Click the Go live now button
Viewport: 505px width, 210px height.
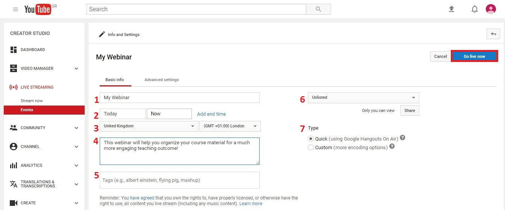(x=474, y=56)
